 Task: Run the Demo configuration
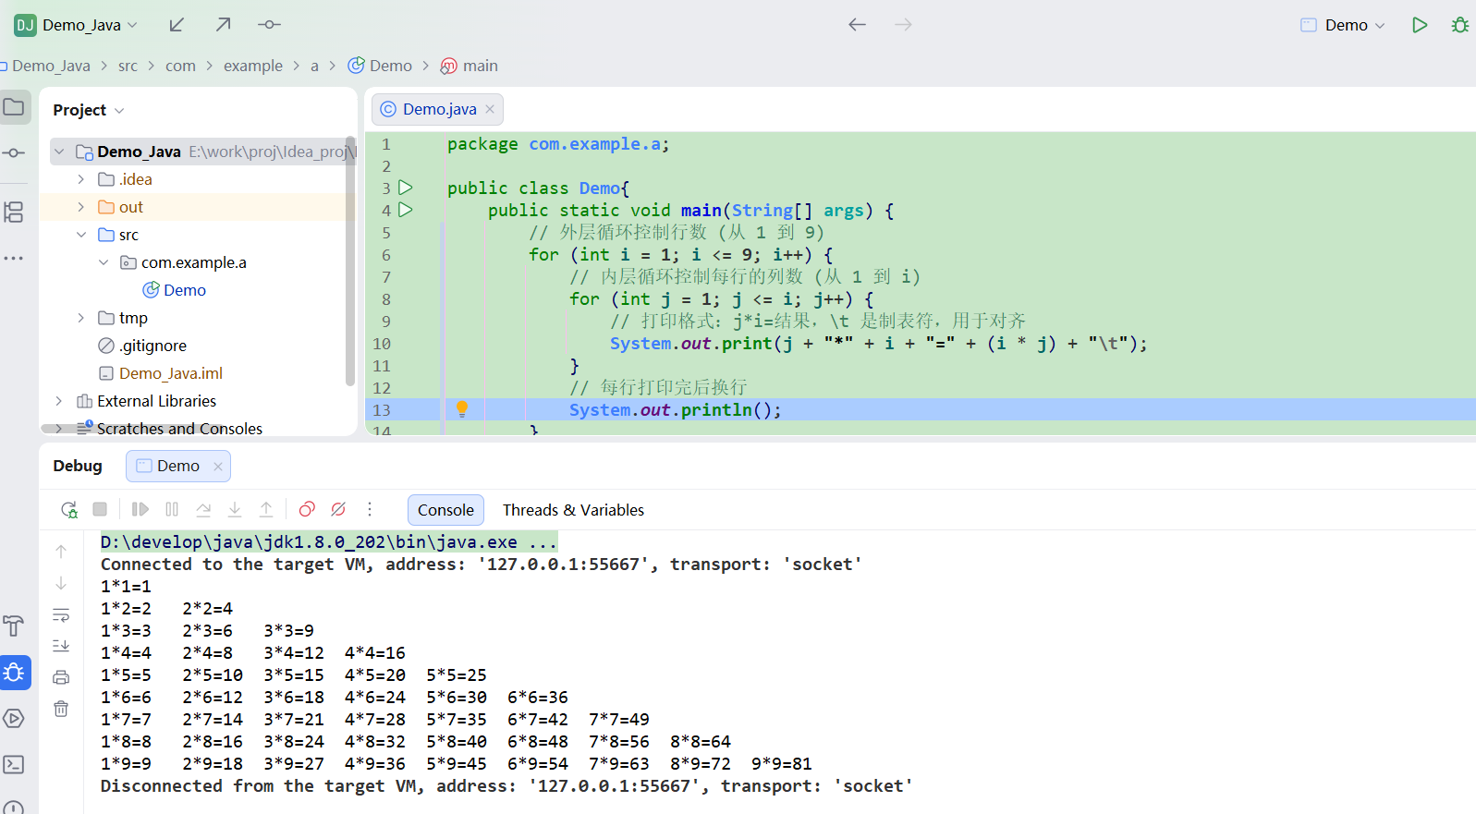coord(1420,25)
